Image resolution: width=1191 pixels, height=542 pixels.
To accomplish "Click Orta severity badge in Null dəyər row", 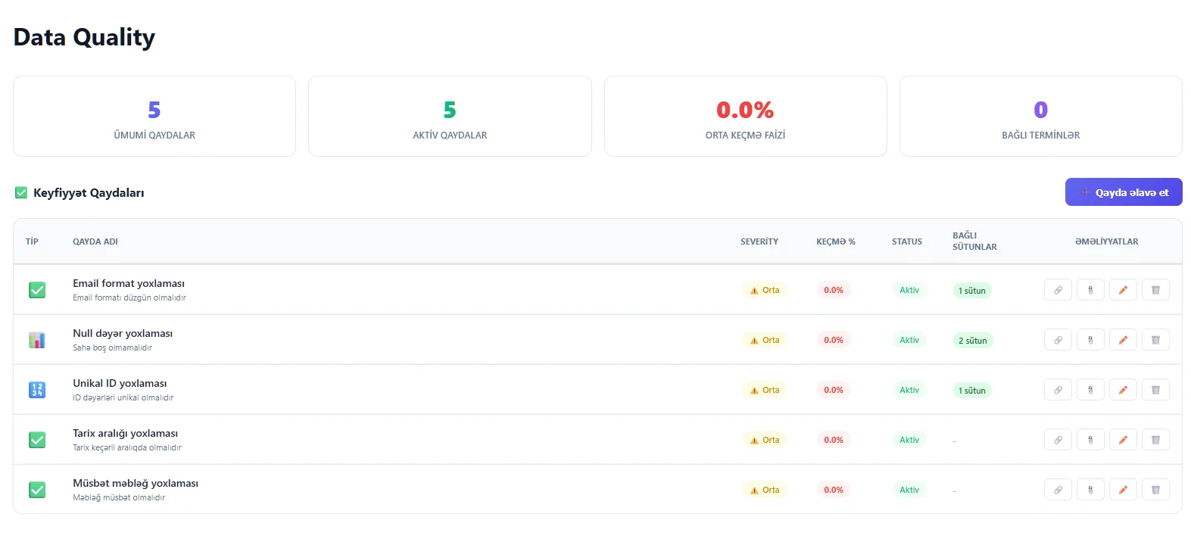I will pos(764,340).
